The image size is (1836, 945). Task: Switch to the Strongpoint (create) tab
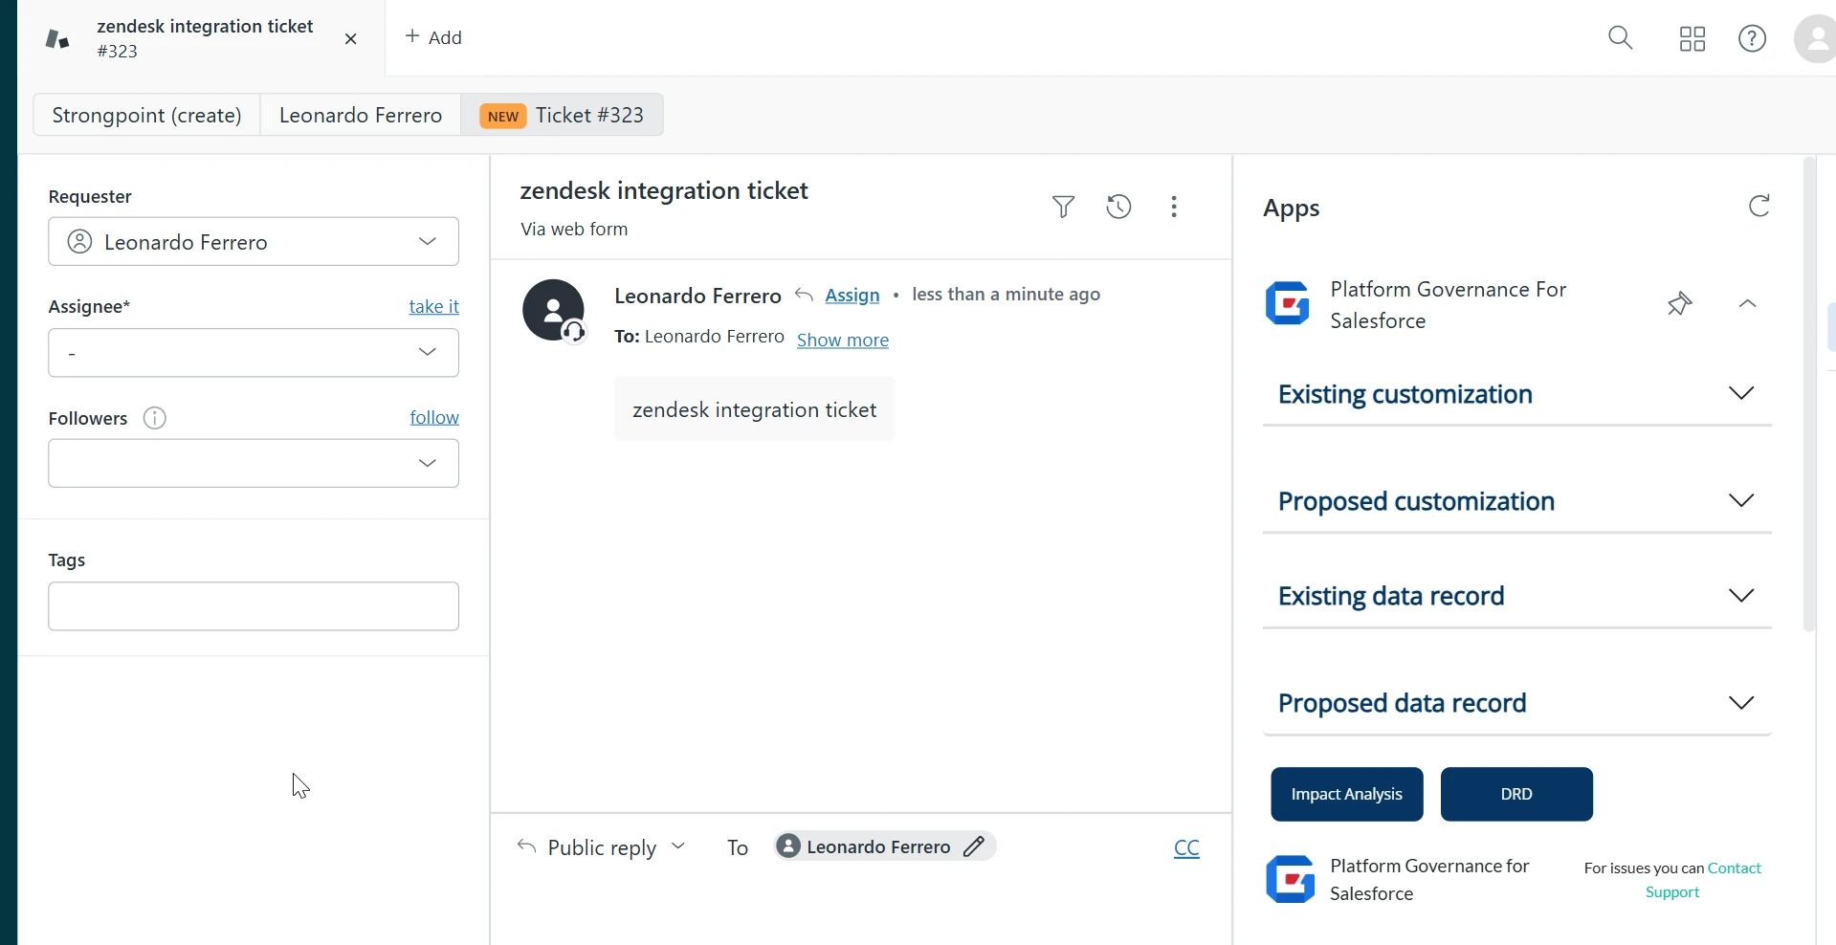tap(146, 116)
